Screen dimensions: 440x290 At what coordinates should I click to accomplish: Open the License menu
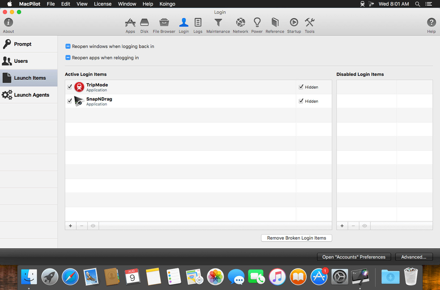pyautogui.click(x=102, y=4)
